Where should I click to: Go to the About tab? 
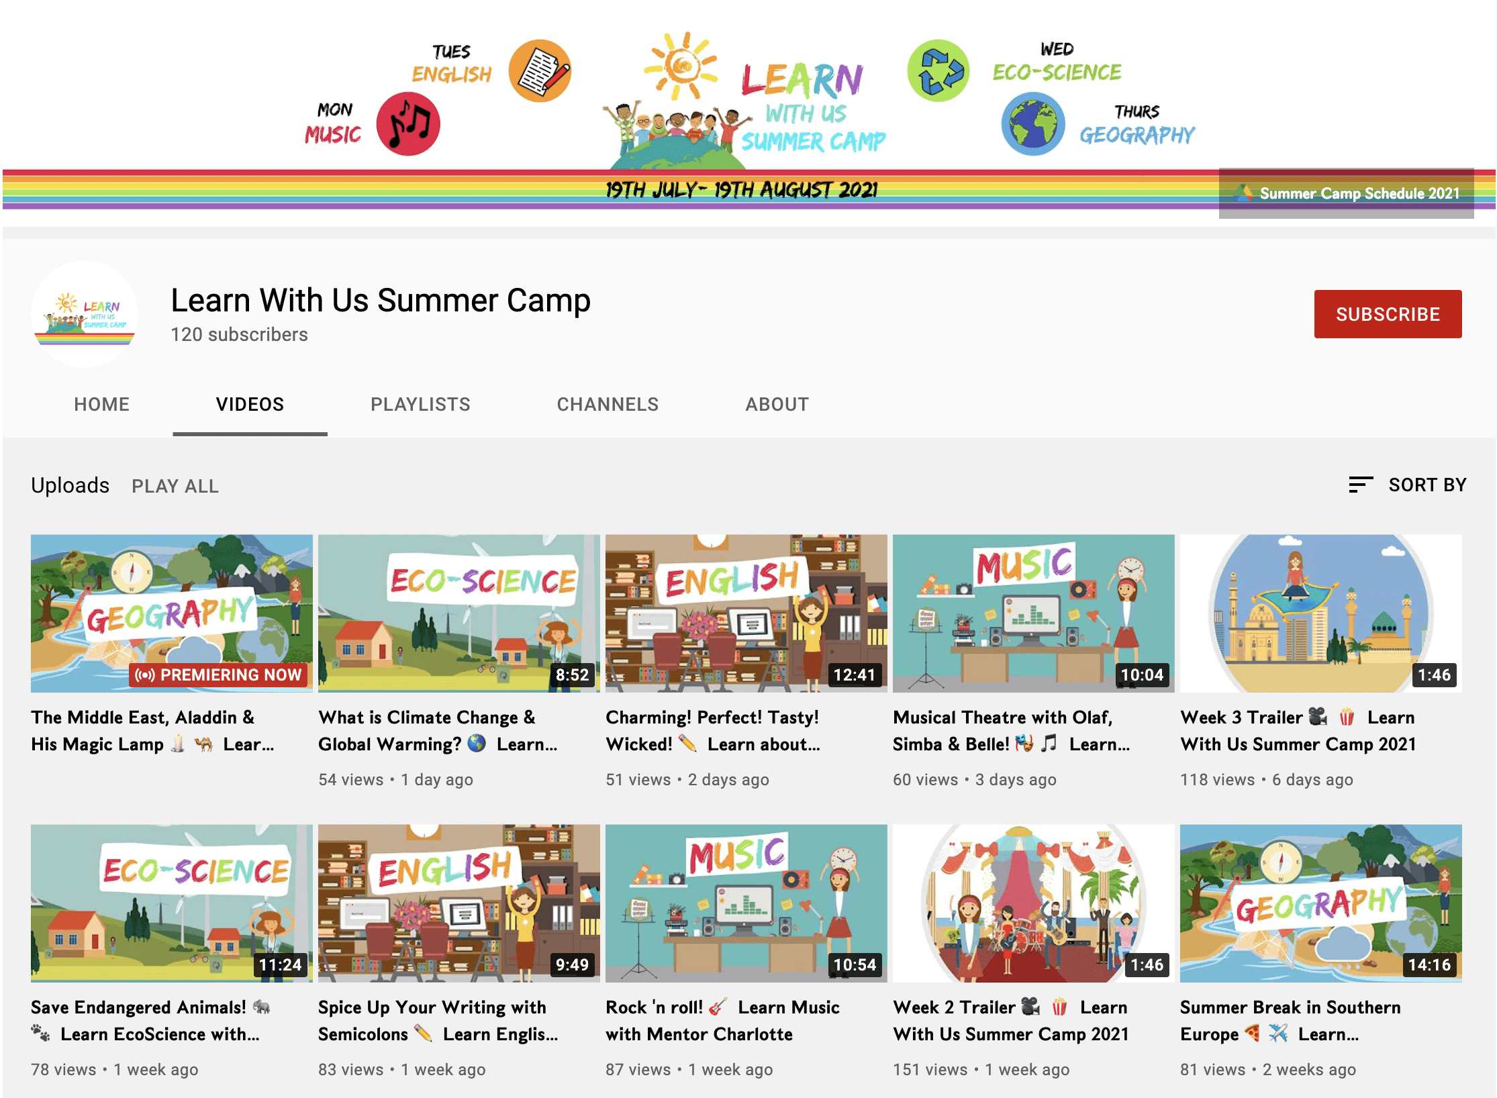click(777, 404)
